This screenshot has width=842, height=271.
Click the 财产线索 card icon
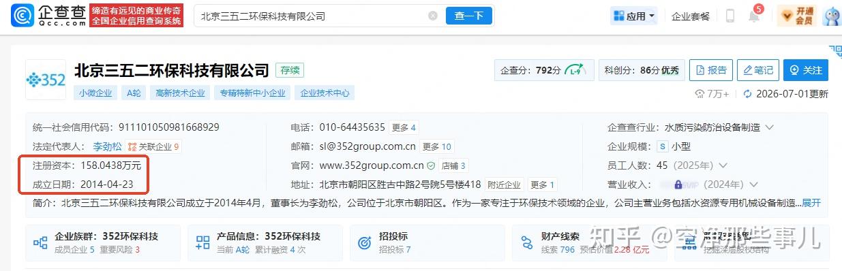[527, 242]
